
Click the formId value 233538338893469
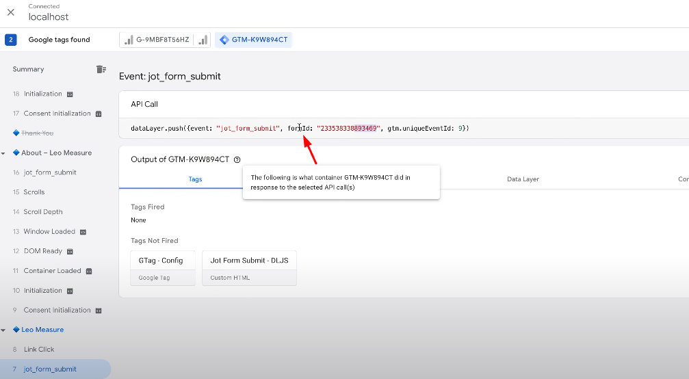point(348,128)
